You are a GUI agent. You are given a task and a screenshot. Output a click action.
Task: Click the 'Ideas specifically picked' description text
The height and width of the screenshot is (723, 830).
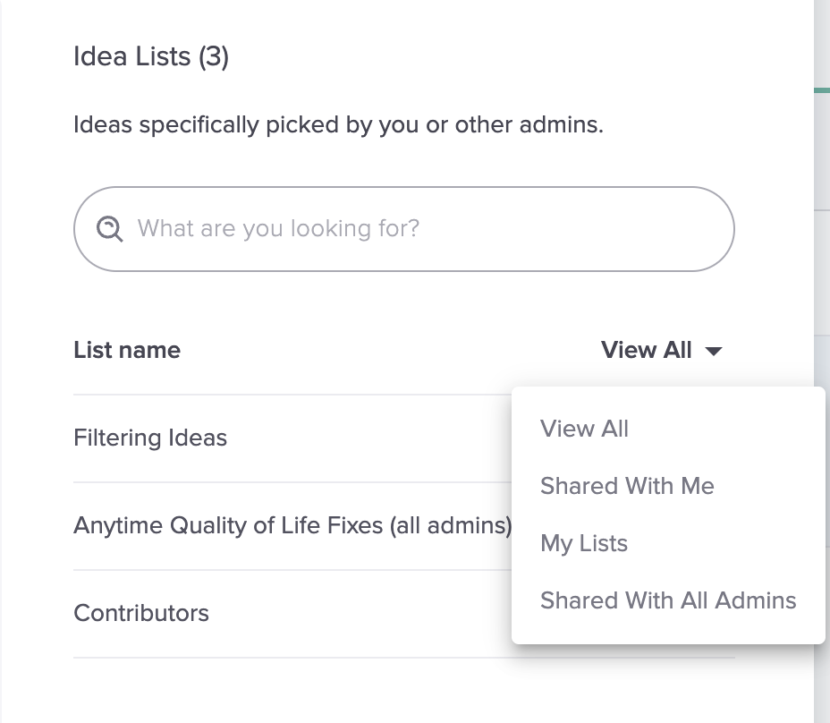coord(338,125)
